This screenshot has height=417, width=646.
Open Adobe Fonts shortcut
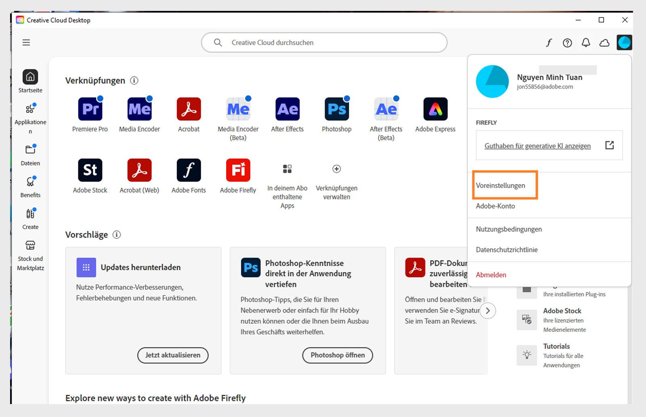(188, 170)
